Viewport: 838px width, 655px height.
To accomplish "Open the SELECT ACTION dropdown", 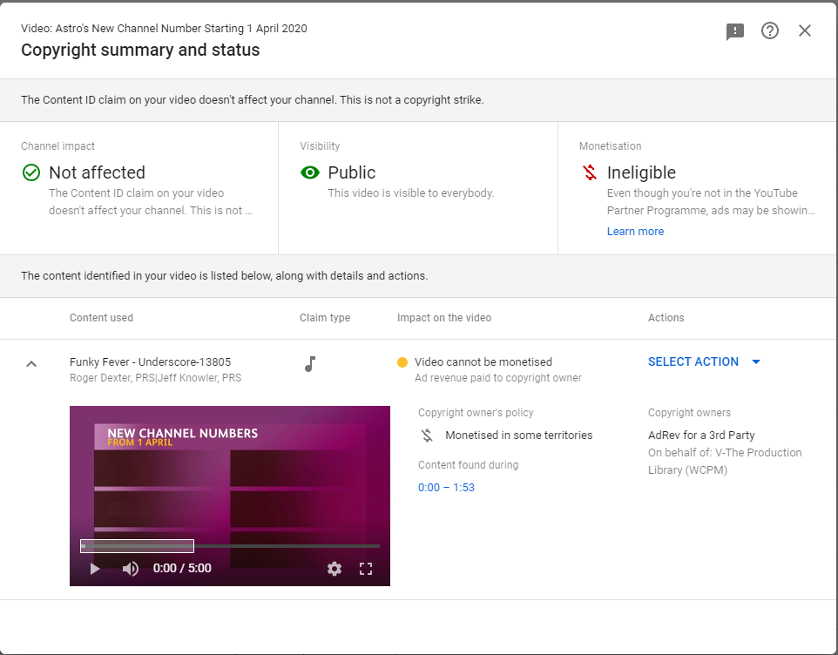I will tap(705, 361).
